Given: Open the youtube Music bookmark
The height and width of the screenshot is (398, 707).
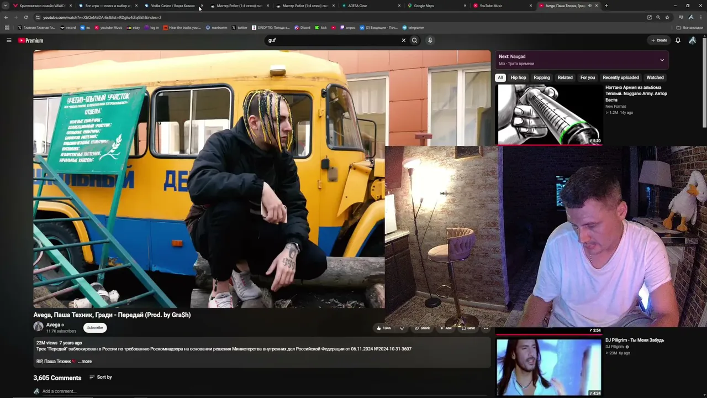Looking at the screenshot, I should point(108,28).
